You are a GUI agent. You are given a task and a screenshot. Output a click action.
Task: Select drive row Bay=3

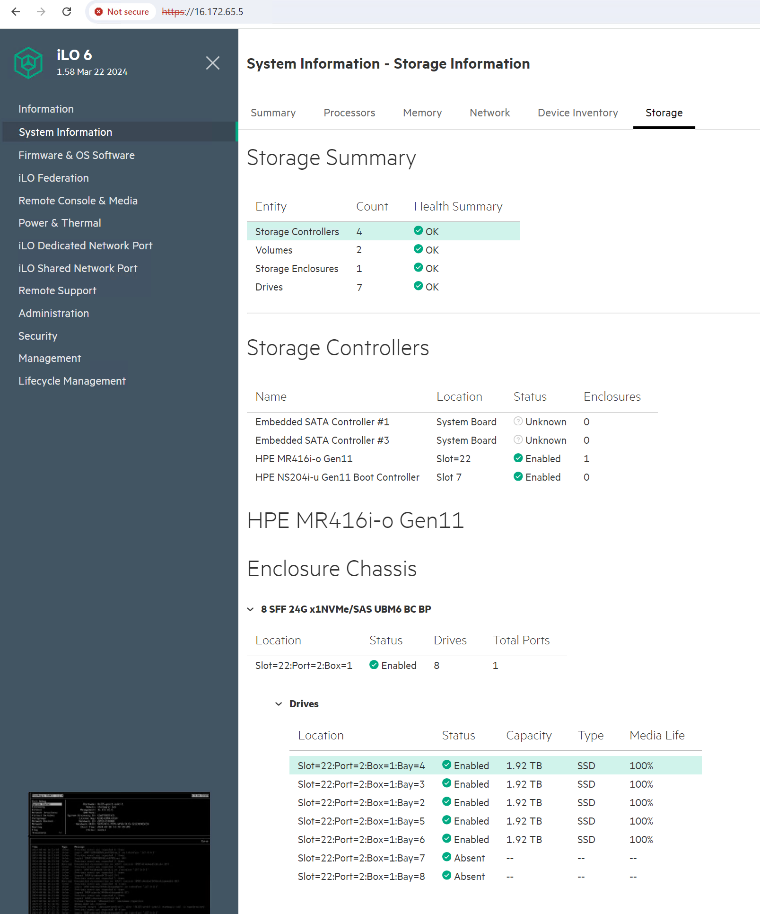pyautogui.click(x=495, y=784)
